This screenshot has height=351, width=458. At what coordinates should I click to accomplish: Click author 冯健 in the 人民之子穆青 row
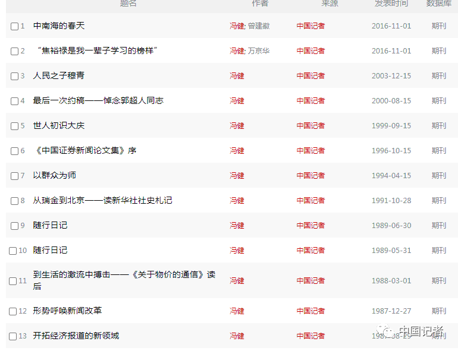(237, 76)
